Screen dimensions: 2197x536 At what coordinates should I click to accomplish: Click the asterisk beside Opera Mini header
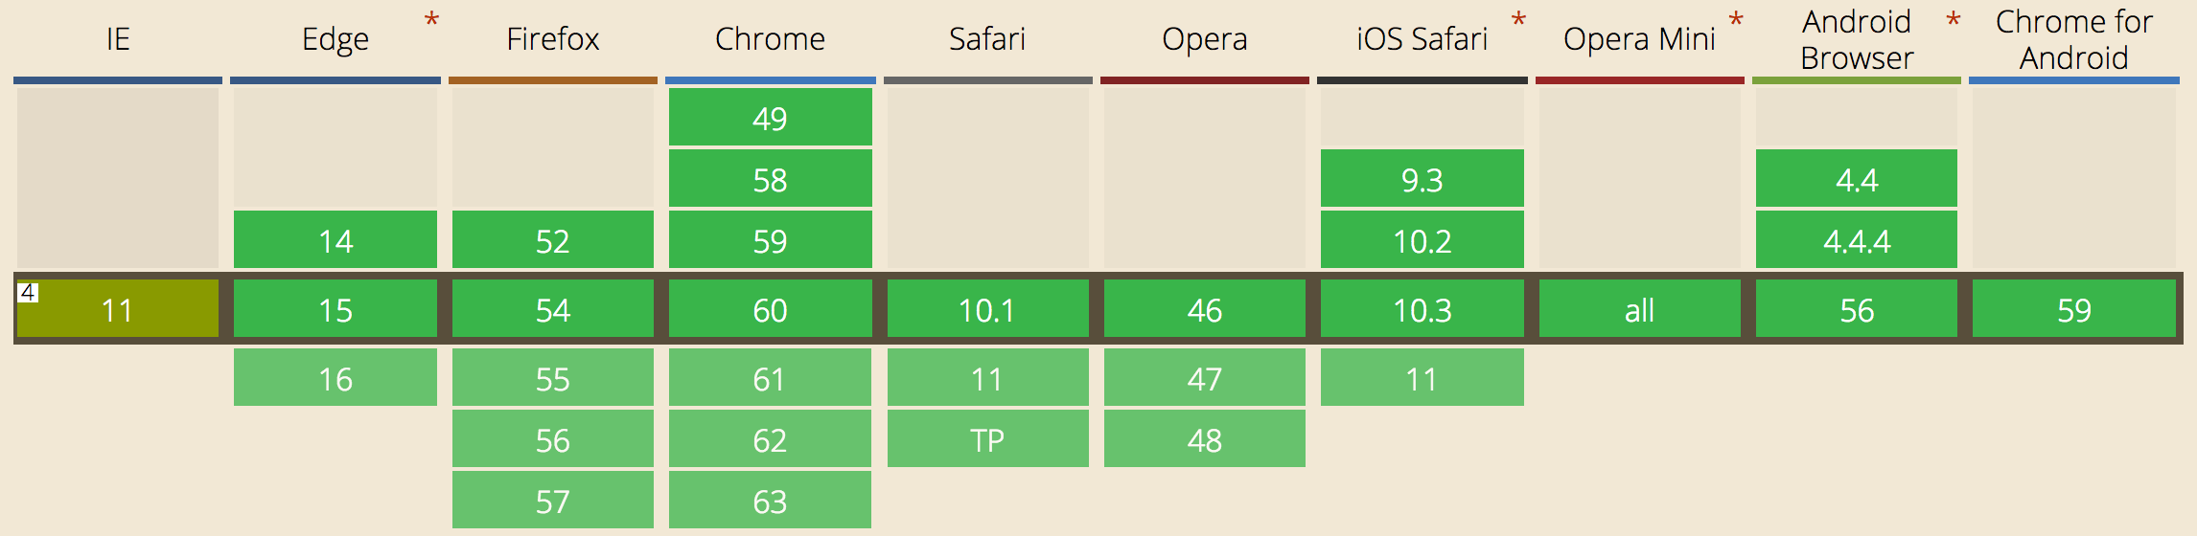tap(1736, 21)
